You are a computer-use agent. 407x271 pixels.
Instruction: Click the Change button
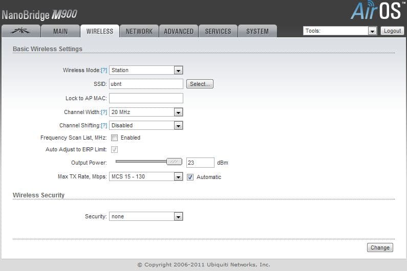pyautogui.click(x=380, y=247)
